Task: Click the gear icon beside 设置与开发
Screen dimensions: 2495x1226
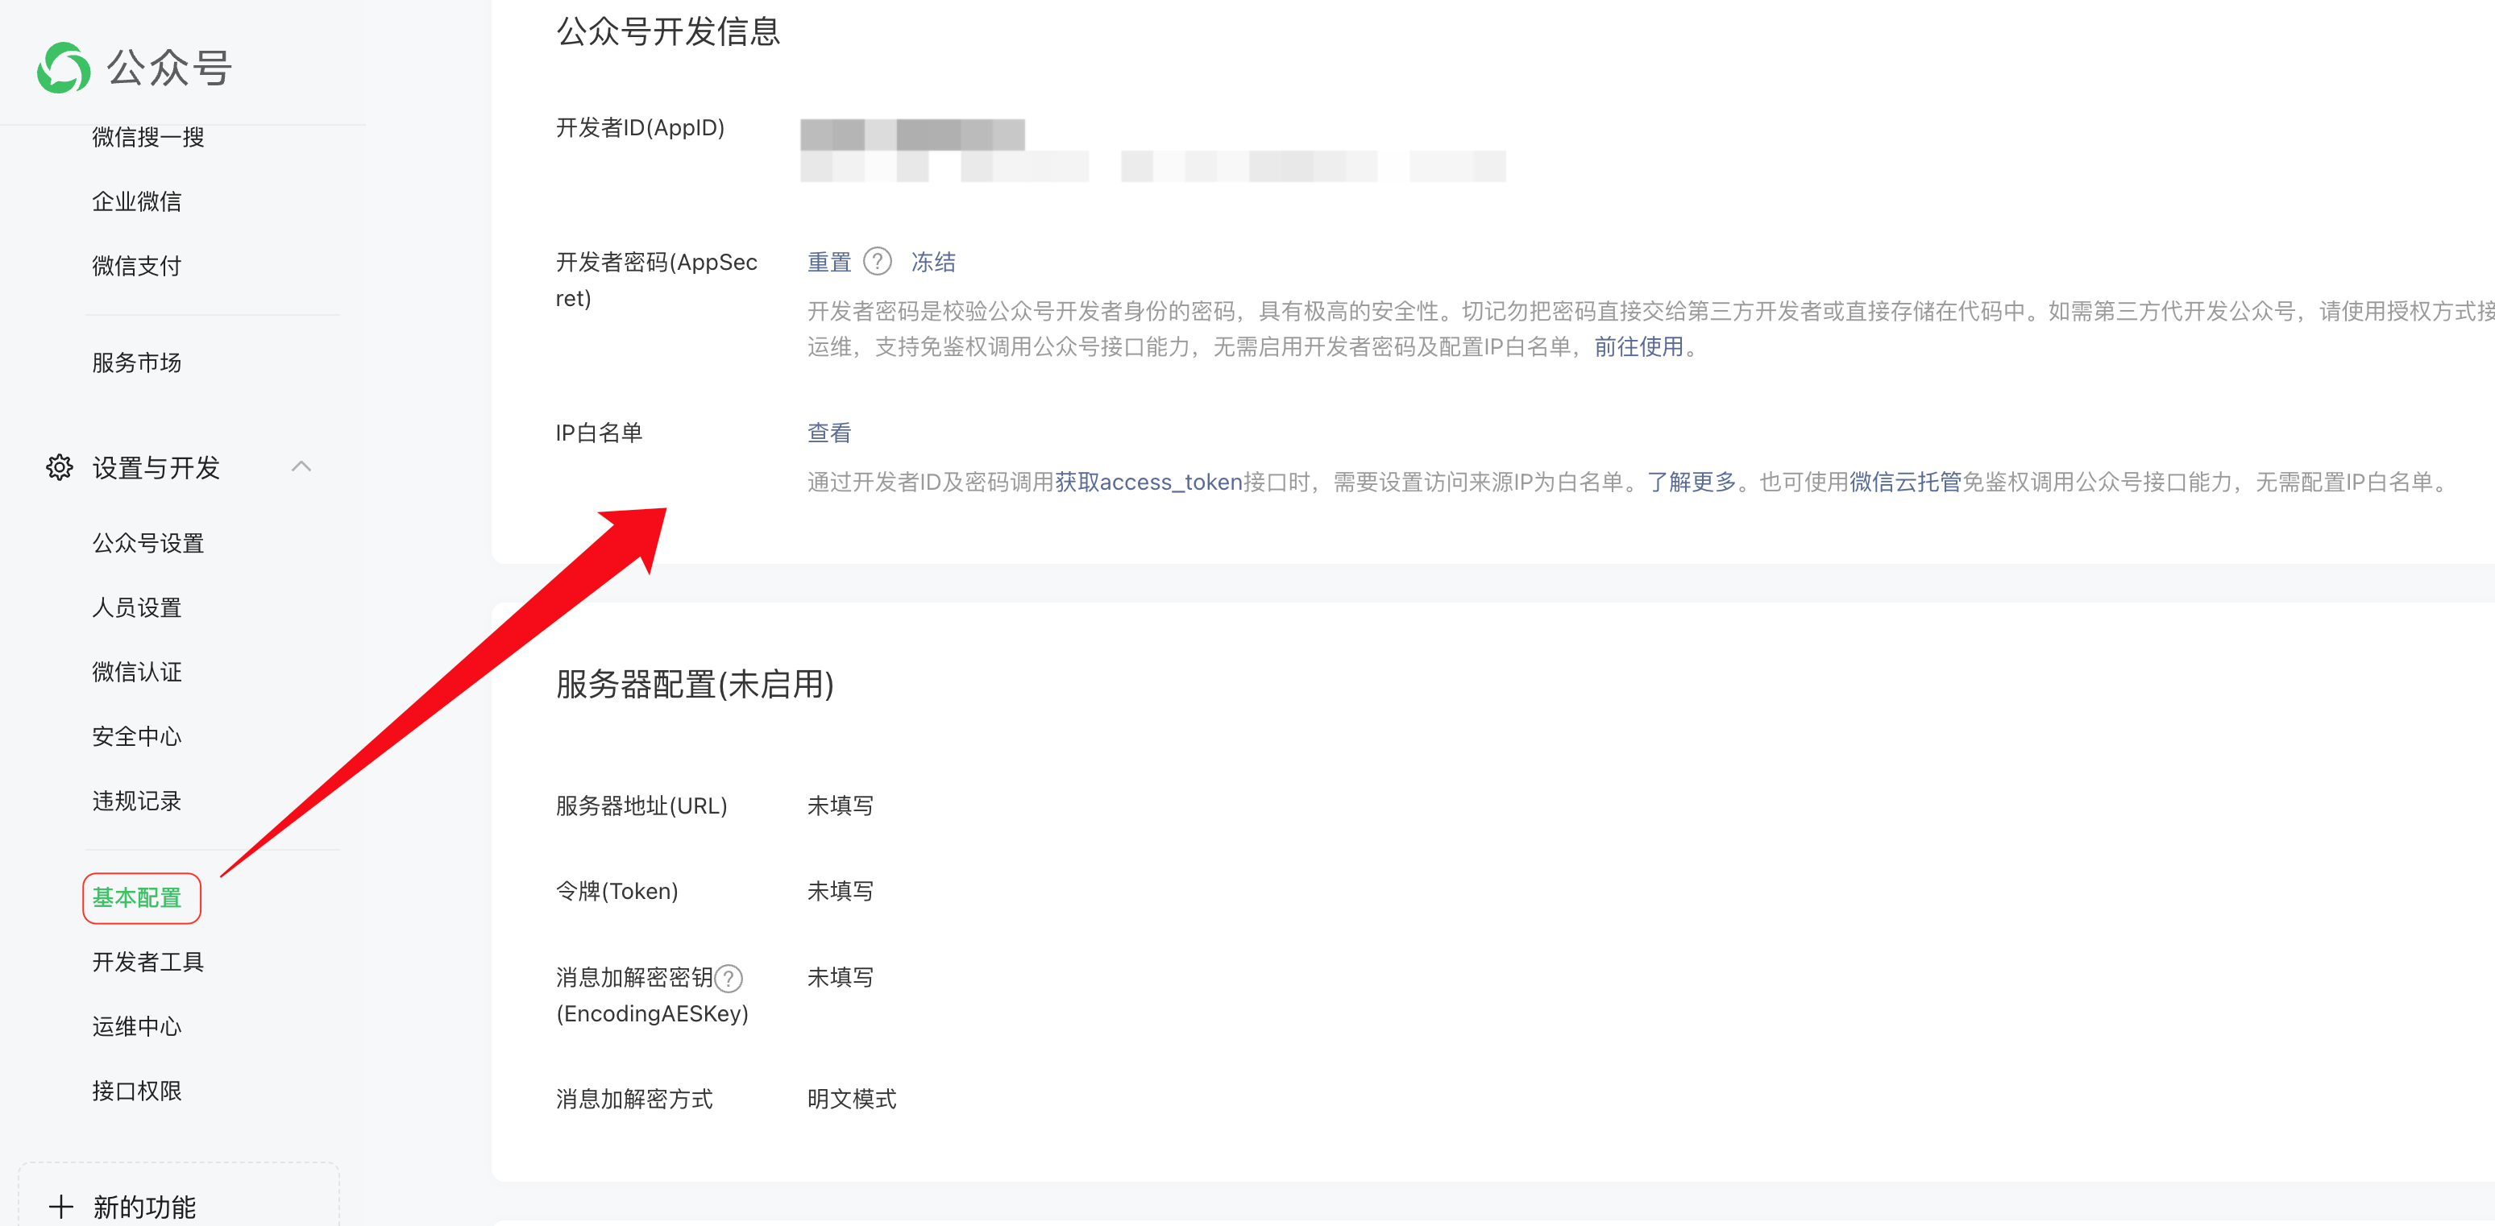Action: (x=60, y=468)
